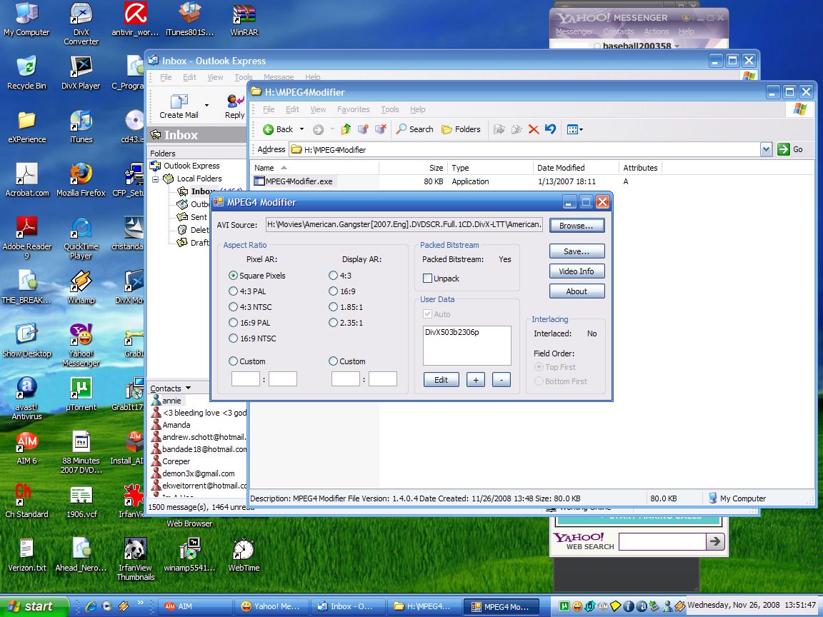Toggle the Folders pane in explorer toolbar

pyautogui.click(x=461, y=129)
